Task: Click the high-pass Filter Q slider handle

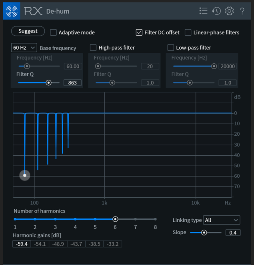Action: pos(112,82)
